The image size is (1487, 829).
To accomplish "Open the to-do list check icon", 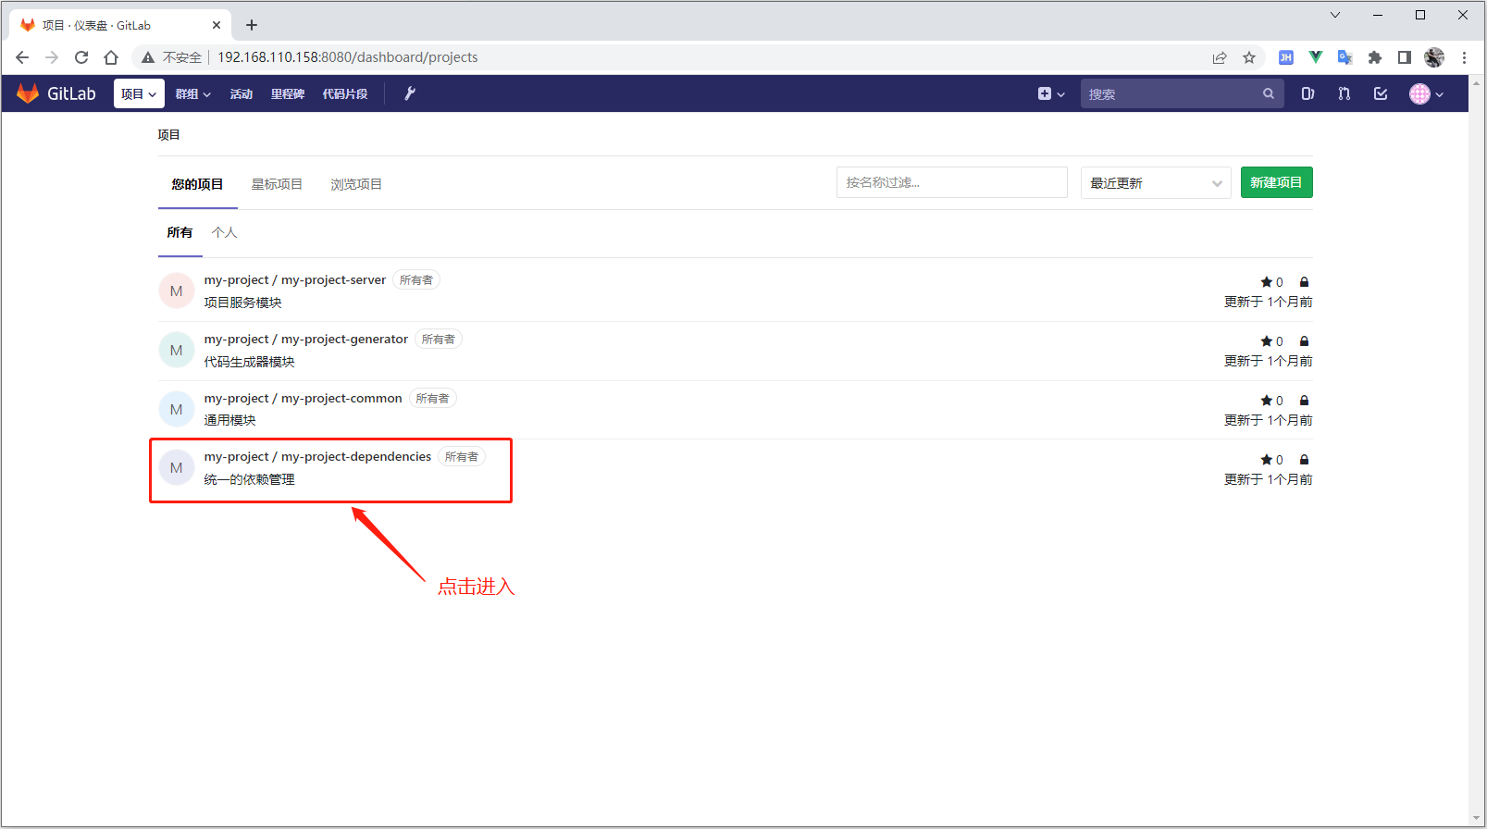I will (x=1381, y=93).
